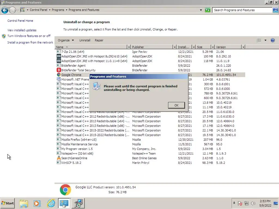The image size is (279, 209).
Task: Click the Google Chrome icon in list
Action: [59, 75]
